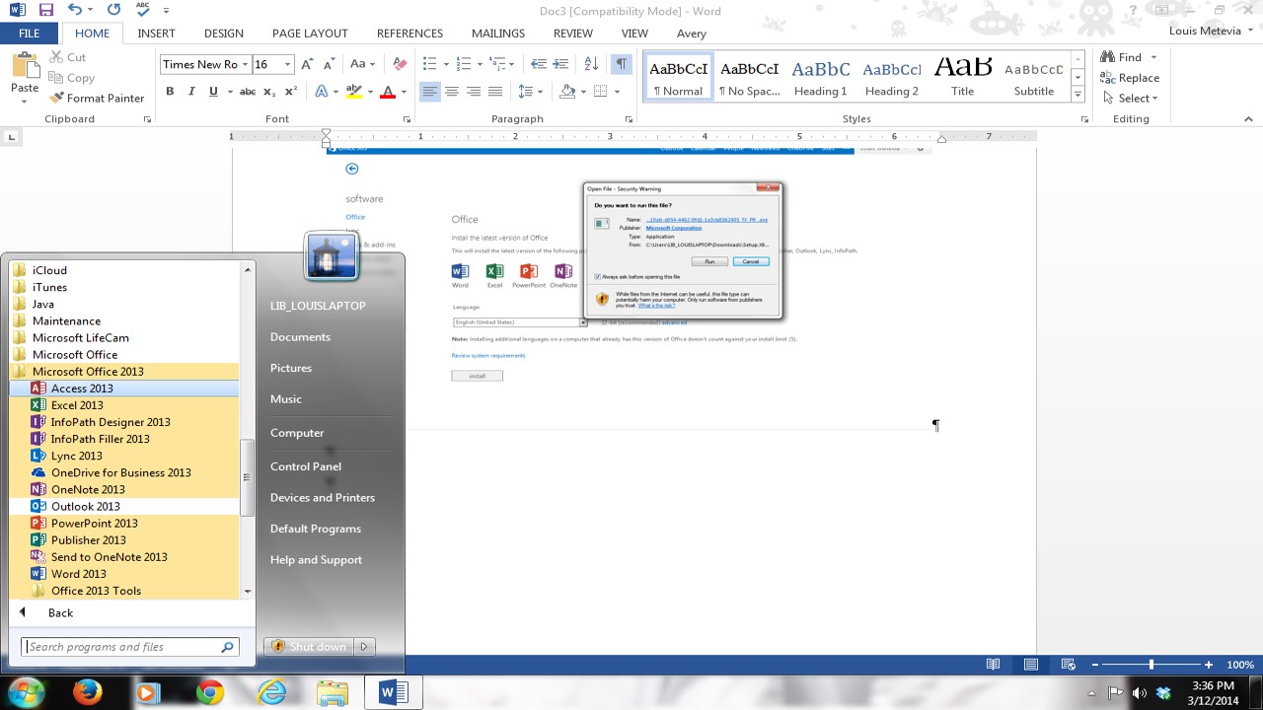The width and height of the screenshot is (1263, 710).
Task: Toggle Italic formatting in ribbon
Action: (191, 92)
